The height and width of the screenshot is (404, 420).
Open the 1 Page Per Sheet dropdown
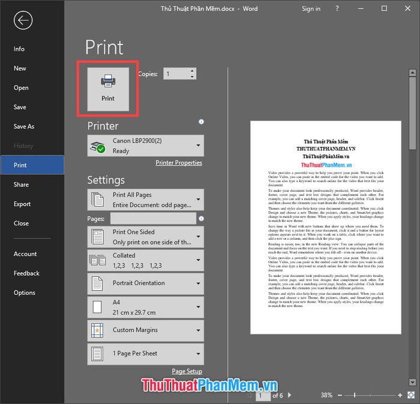point(145,354)
